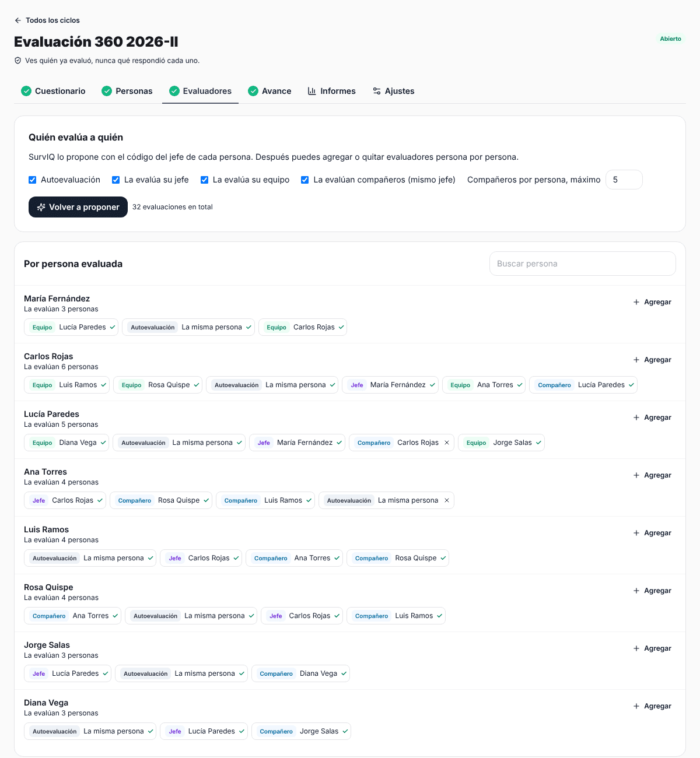Click the Compañeros por persona máximo number field
This screenshot has height=758, width=700.
(624, 180)
